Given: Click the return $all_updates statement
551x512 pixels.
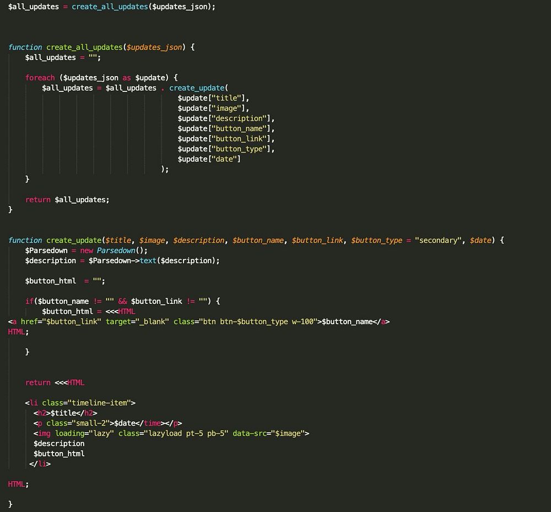Looking at the screenshot, I should point(67,200).
